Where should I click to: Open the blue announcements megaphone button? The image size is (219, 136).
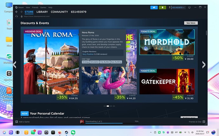tap(154, 8)
